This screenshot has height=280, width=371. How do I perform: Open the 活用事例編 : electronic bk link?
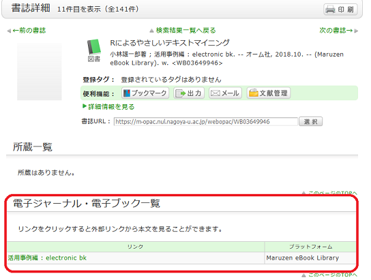(x=47, y=258)
